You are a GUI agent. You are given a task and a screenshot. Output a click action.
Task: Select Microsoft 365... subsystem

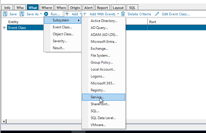(x=103, y=83)
